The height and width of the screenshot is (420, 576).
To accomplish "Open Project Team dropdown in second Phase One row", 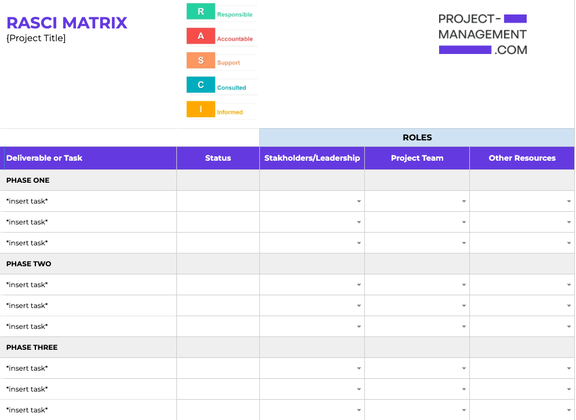I will coord(463,222).
